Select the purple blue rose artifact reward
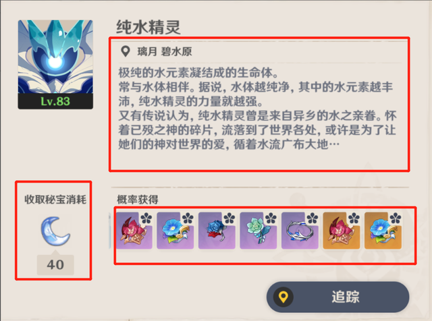The width and height of the screenshot is (432, 321). [x=217, y=231]
